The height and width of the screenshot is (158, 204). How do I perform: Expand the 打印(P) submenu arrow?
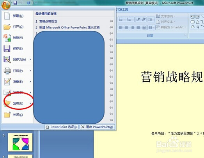click(x=30, y=70)
